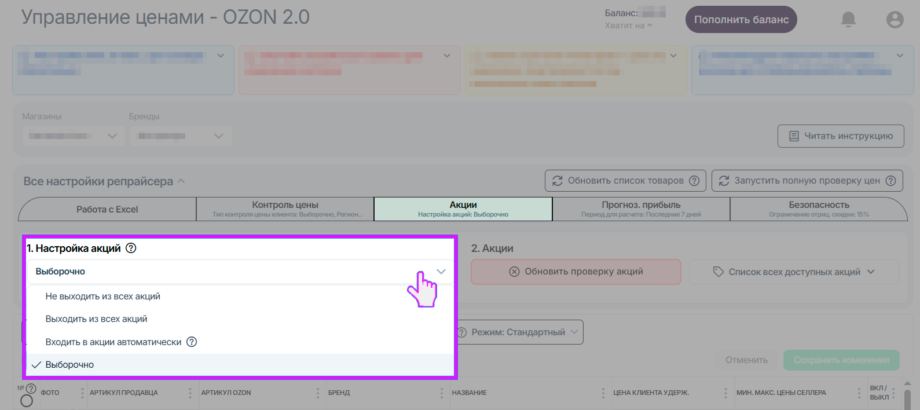Click НАЗВАНИЕ column header
Viewport: 920px width, 410px height.
point(469,393)
